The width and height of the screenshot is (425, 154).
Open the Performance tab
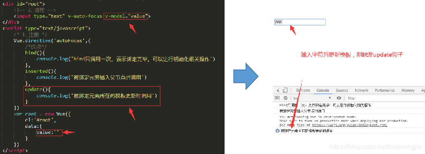coord(385,90)
